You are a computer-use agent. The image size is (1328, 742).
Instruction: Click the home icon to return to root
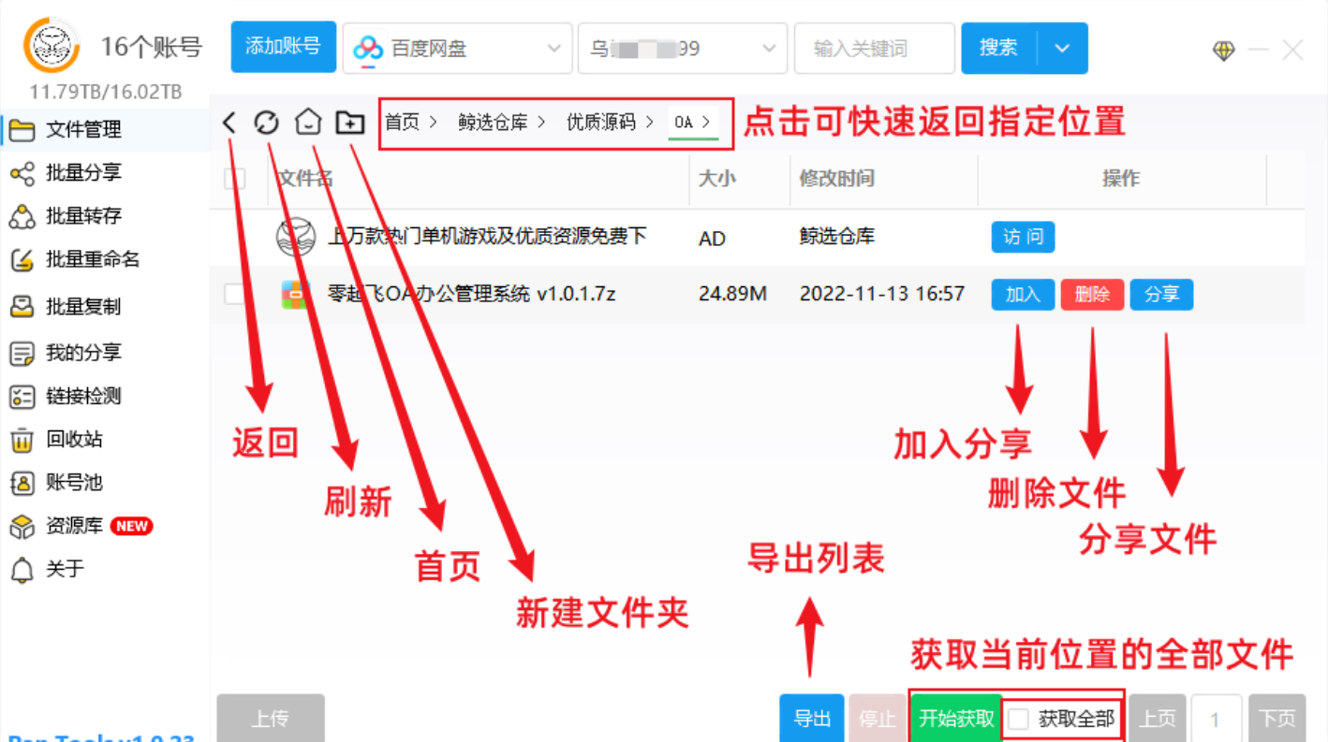coord(307,122)
